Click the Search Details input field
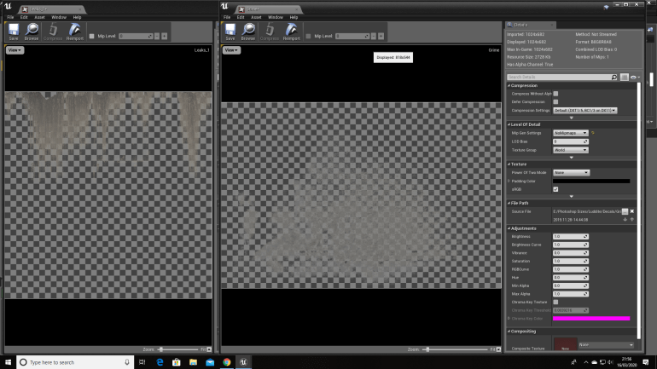This screenshot has width=657, height=369. point(559,77)
